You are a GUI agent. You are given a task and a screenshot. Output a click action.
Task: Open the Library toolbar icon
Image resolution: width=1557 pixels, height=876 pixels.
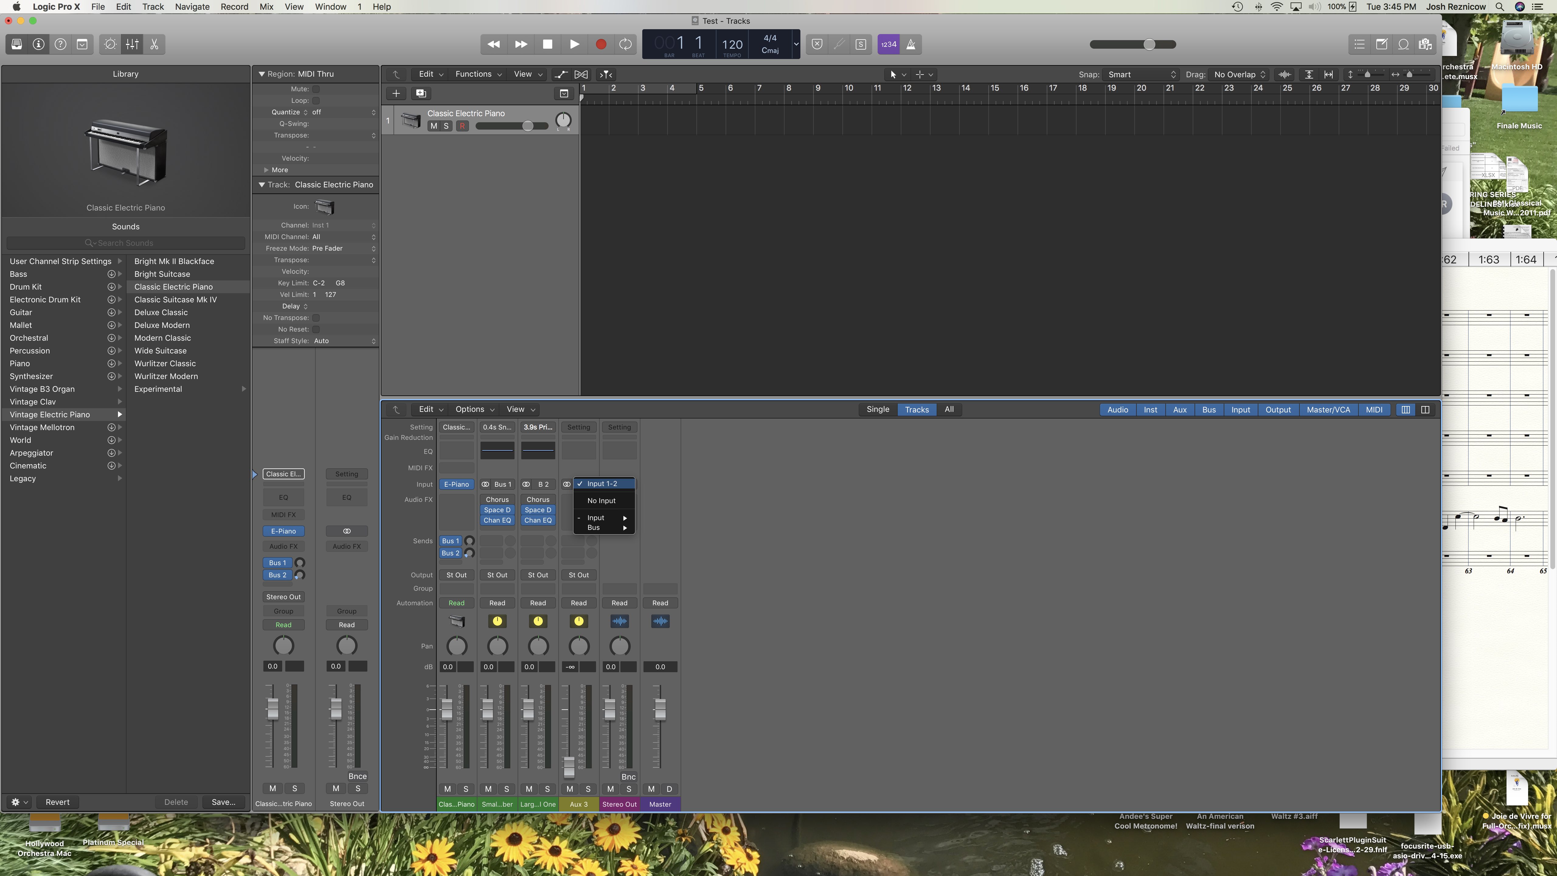coord(17,44)
